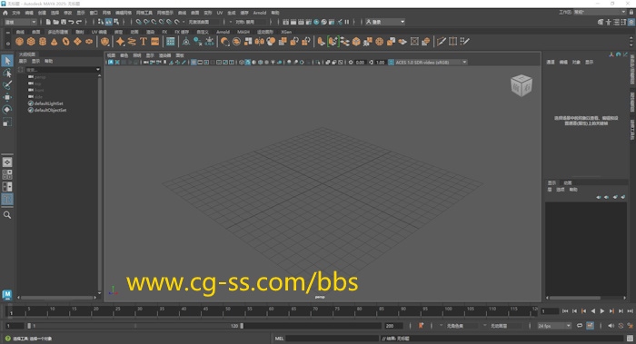Click the Mirror shelf icon
Image resolution: width=636 pixels, height=344 pixels.
coord(259,42)
